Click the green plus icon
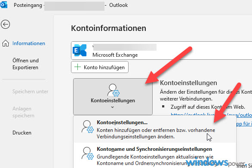This screenshot has height=168, width=252. [x=78, y=67]
